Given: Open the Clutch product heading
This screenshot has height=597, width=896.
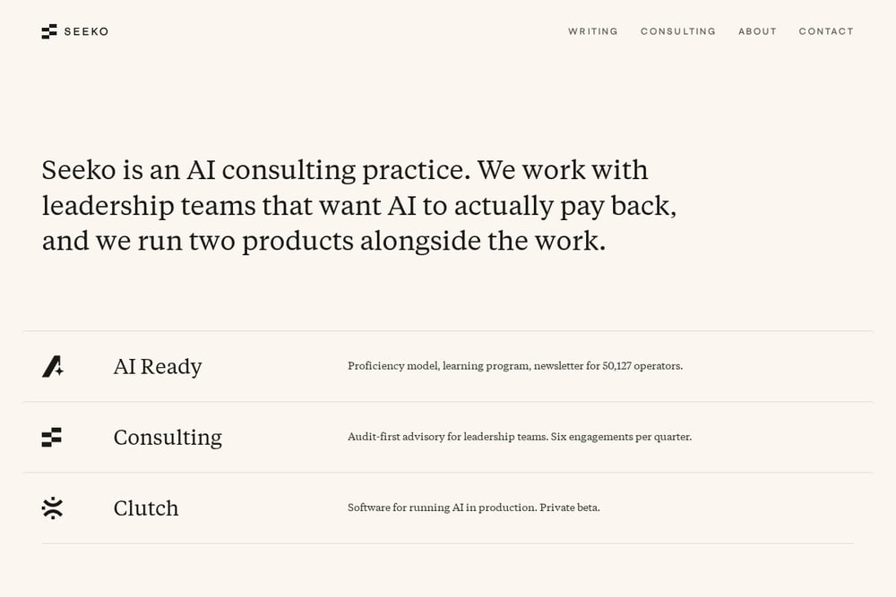Looking at the screenshot, I should point(146,508).
